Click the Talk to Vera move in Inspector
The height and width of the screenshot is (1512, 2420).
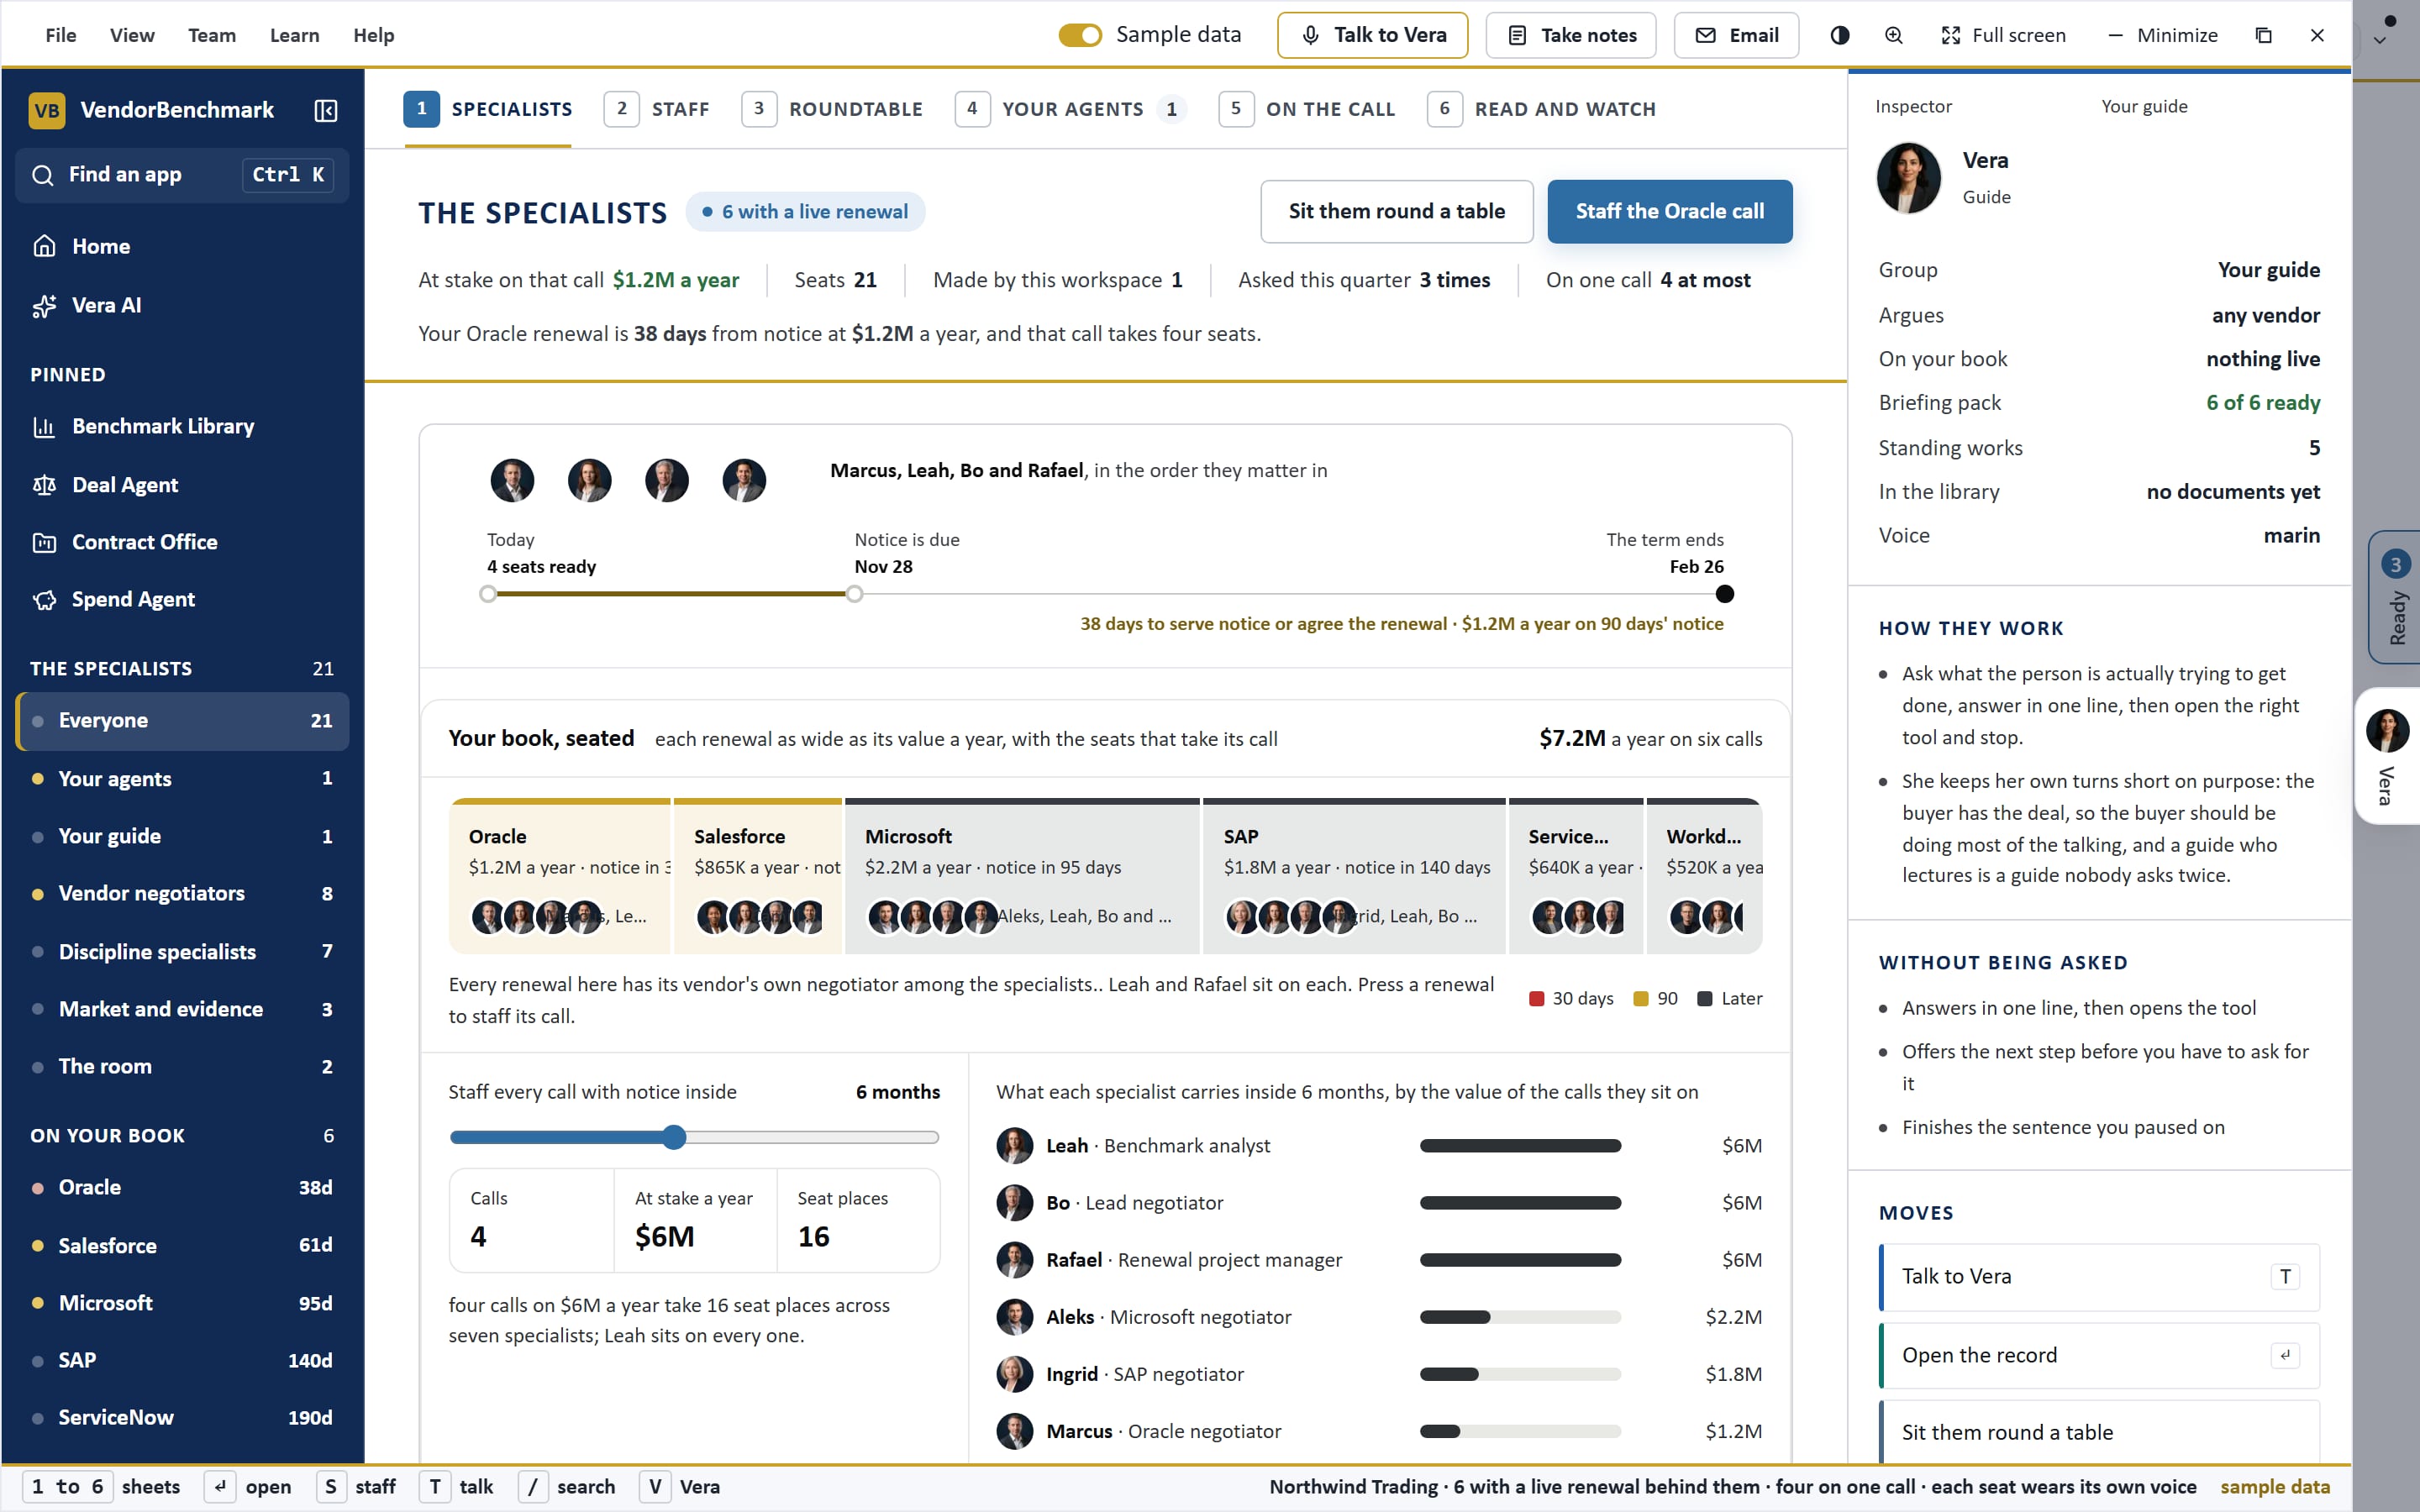point(2099,1277)
